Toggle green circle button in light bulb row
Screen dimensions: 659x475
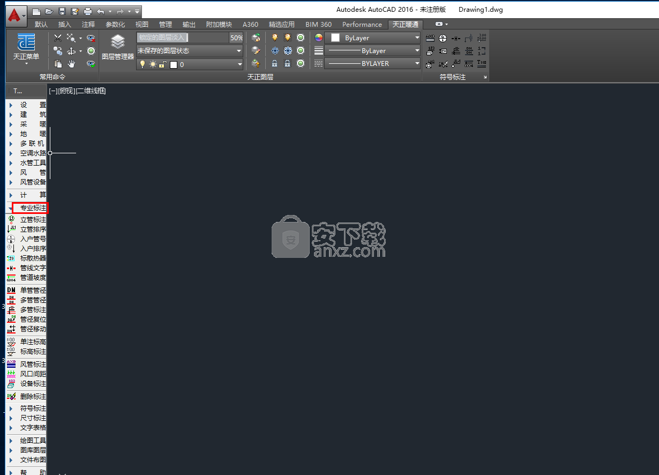click(301, 38)
